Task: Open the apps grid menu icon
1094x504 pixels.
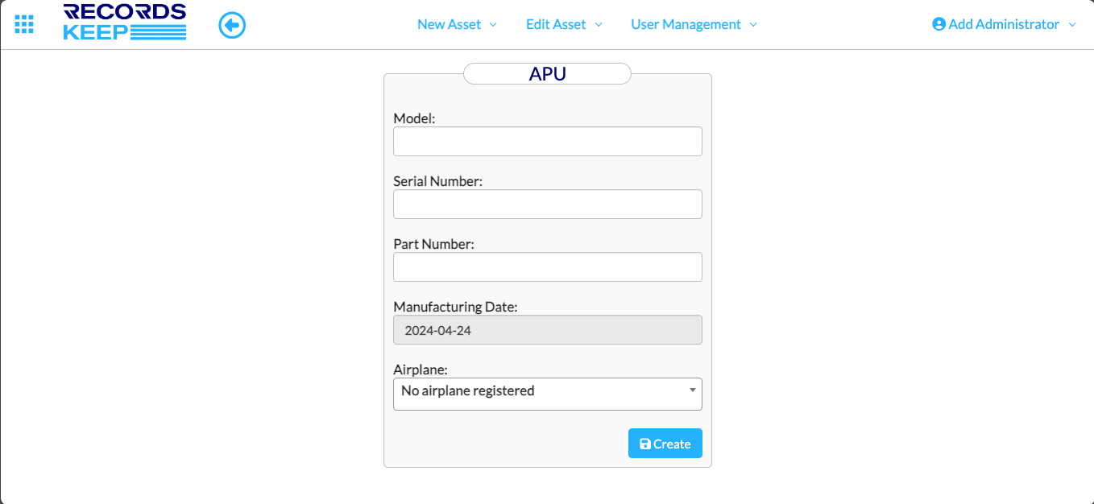Action: 24,24
